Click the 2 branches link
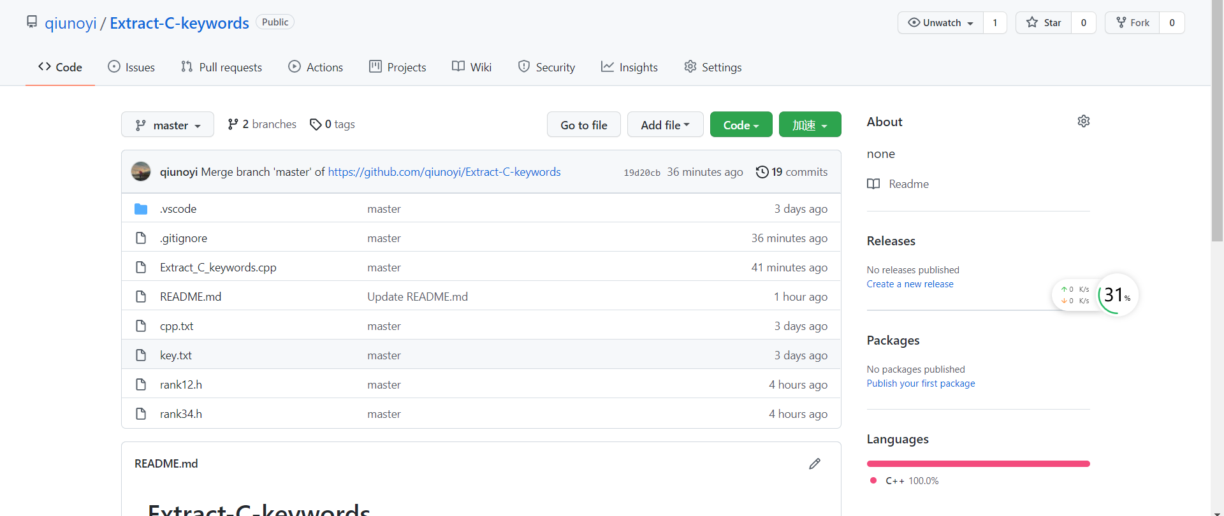The image size is (1224, 516). [262, 124]
